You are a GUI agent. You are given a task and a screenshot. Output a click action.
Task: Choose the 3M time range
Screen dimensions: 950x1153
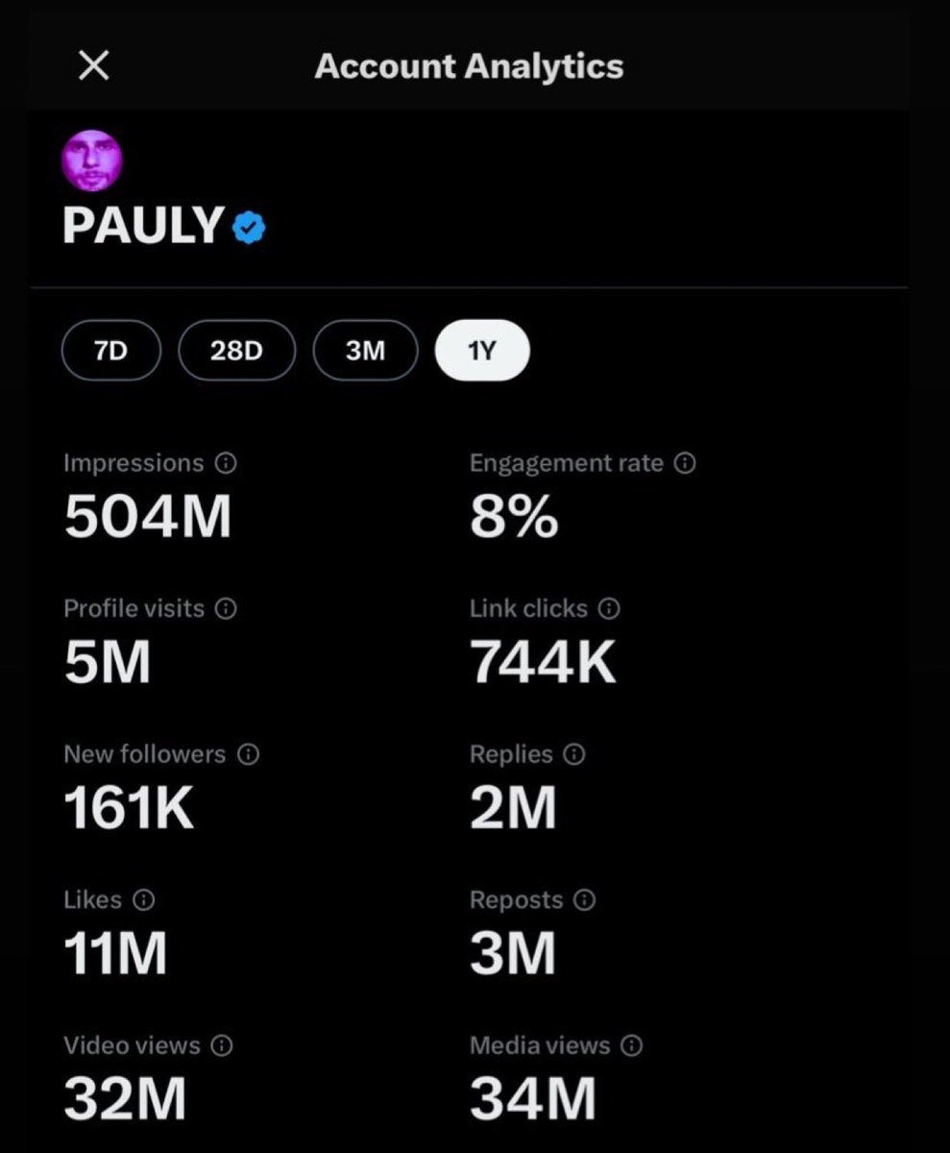(365, 351)
